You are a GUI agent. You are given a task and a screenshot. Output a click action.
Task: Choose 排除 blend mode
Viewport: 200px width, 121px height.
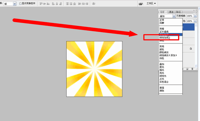pos(171,91)
